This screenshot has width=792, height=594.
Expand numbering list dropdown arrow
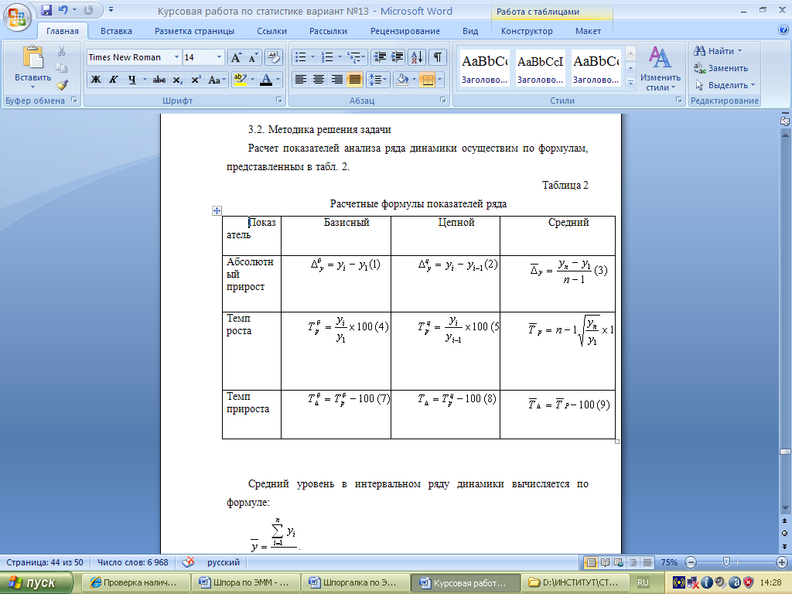(340, 57)
